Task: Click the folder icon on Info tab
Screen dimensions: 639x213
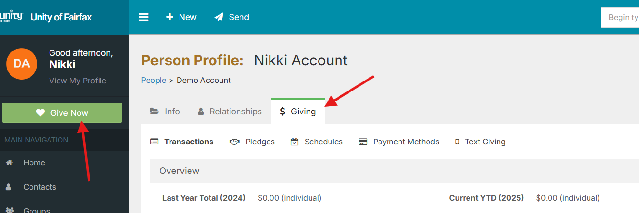Action: pos(154,112)
